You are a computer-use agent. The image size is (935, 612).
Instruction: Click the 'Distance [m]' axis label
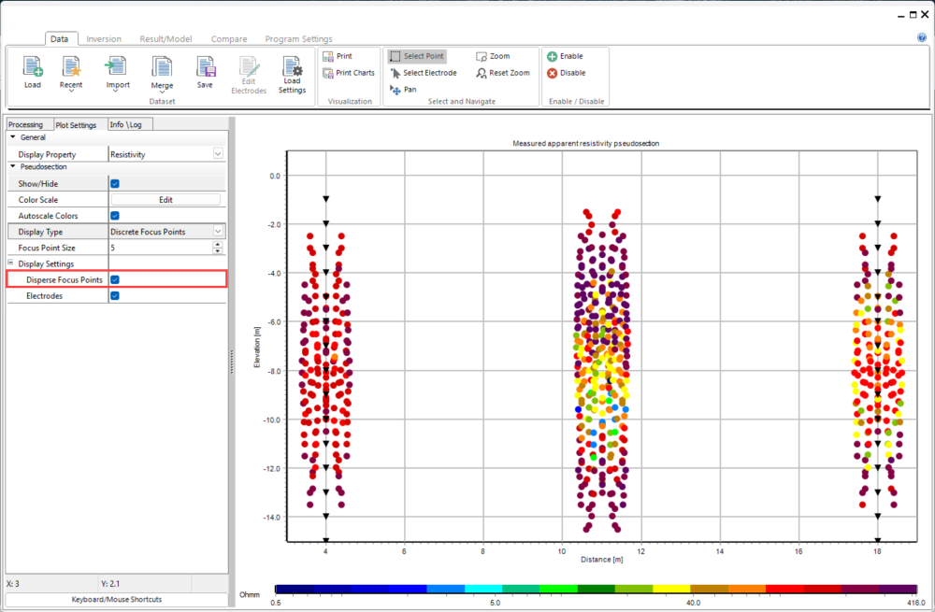[x=601, y=560]
